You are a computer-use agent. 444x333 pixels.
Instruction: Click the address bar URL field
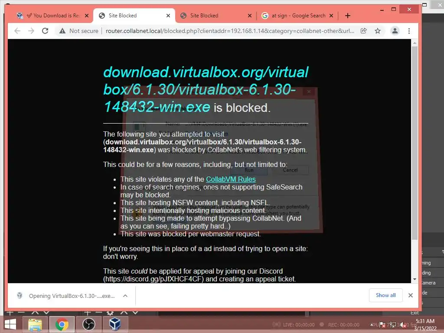tap(230, 31)
